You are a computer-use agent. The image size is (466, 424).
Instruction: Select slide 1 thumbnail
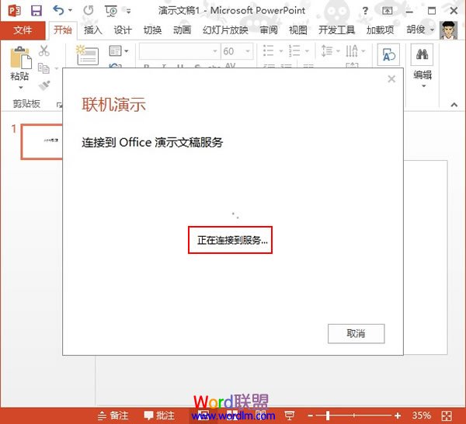point(42,142)
